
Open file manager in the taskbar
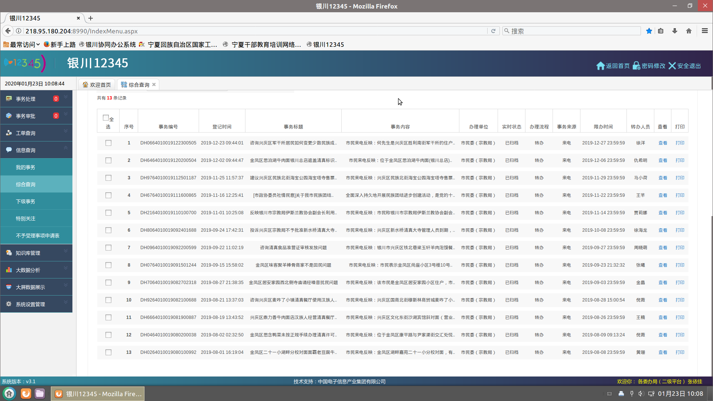[x=40, y=393]
